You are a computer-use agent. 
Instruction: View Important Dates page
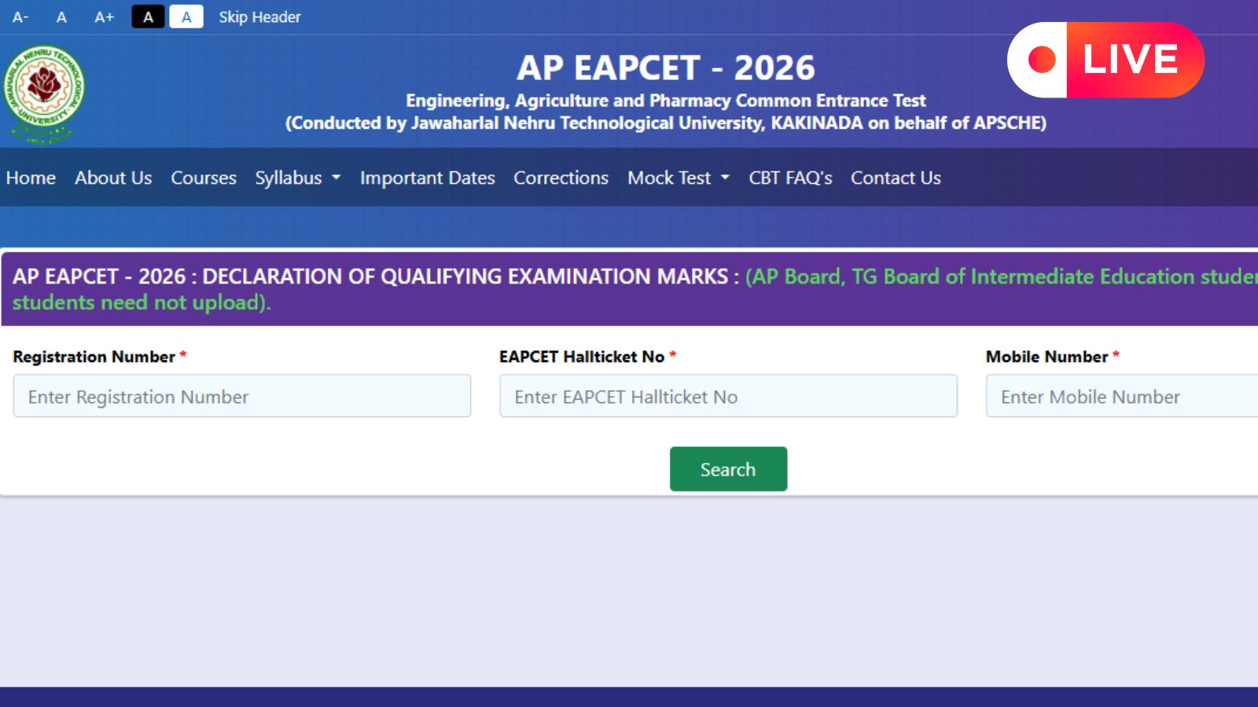428,178
